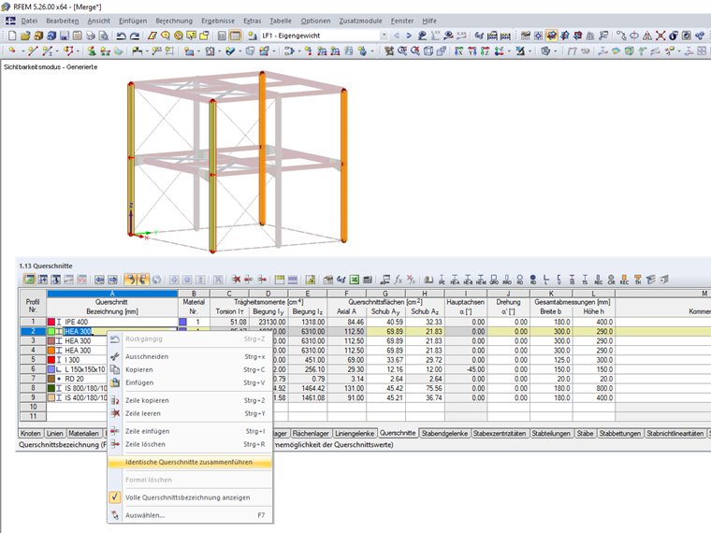Toggle the highlighted table display icon in main toolbar
The width and height of the screenshot is (711, 533).
click(235, 36)
